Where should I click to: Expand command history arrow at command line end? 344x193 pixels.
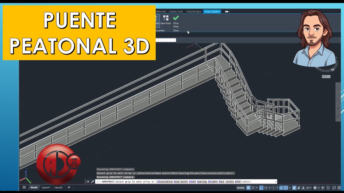(x=275, y=181)
